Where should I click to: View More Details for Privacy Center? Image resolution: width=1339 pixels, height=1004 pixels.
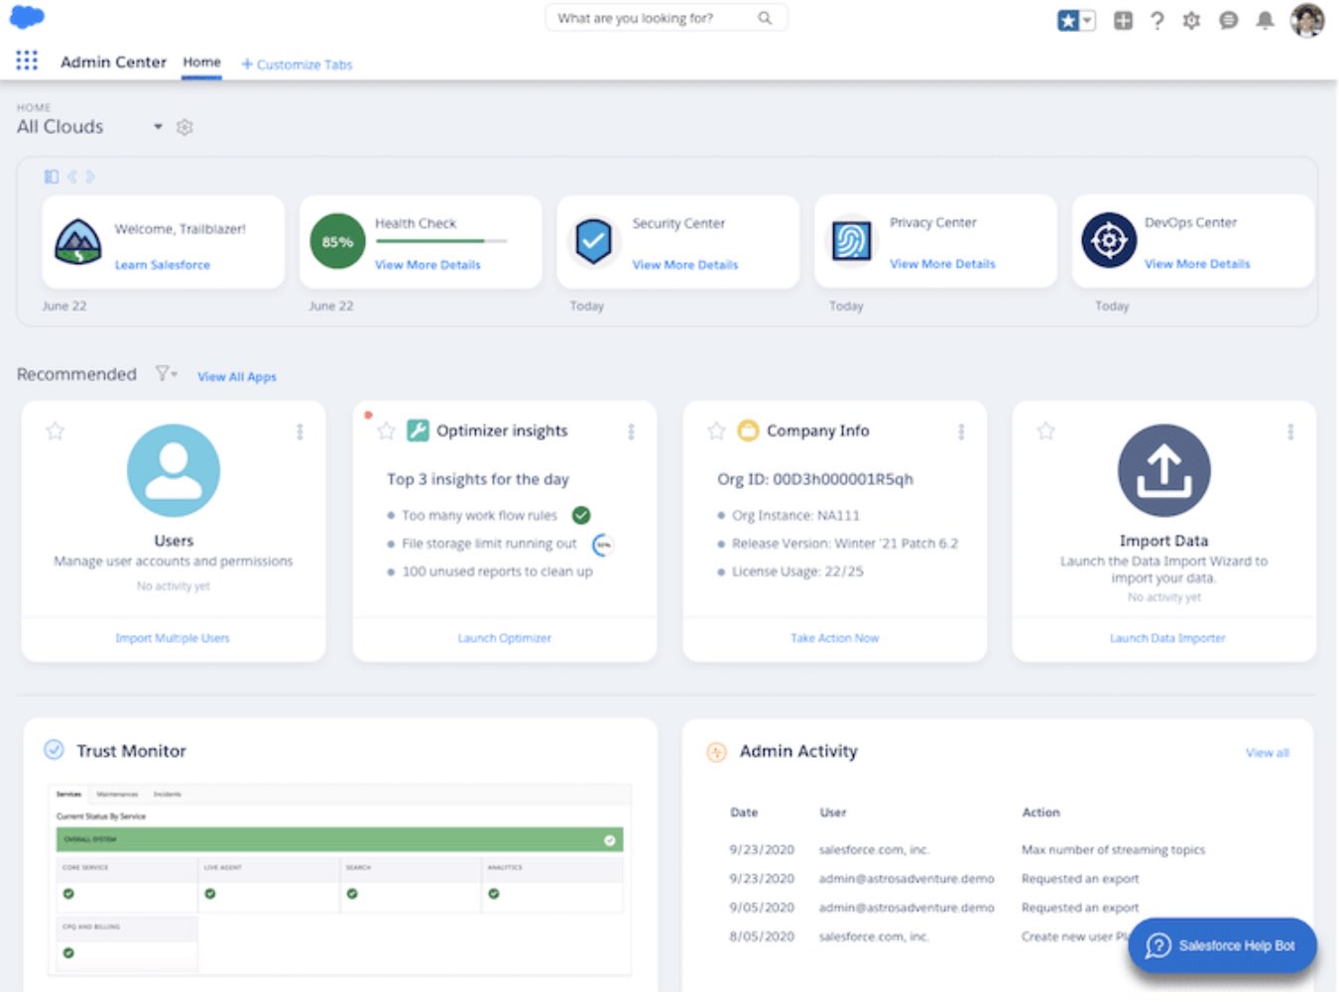pyautogui.click(x=942, y=264)
